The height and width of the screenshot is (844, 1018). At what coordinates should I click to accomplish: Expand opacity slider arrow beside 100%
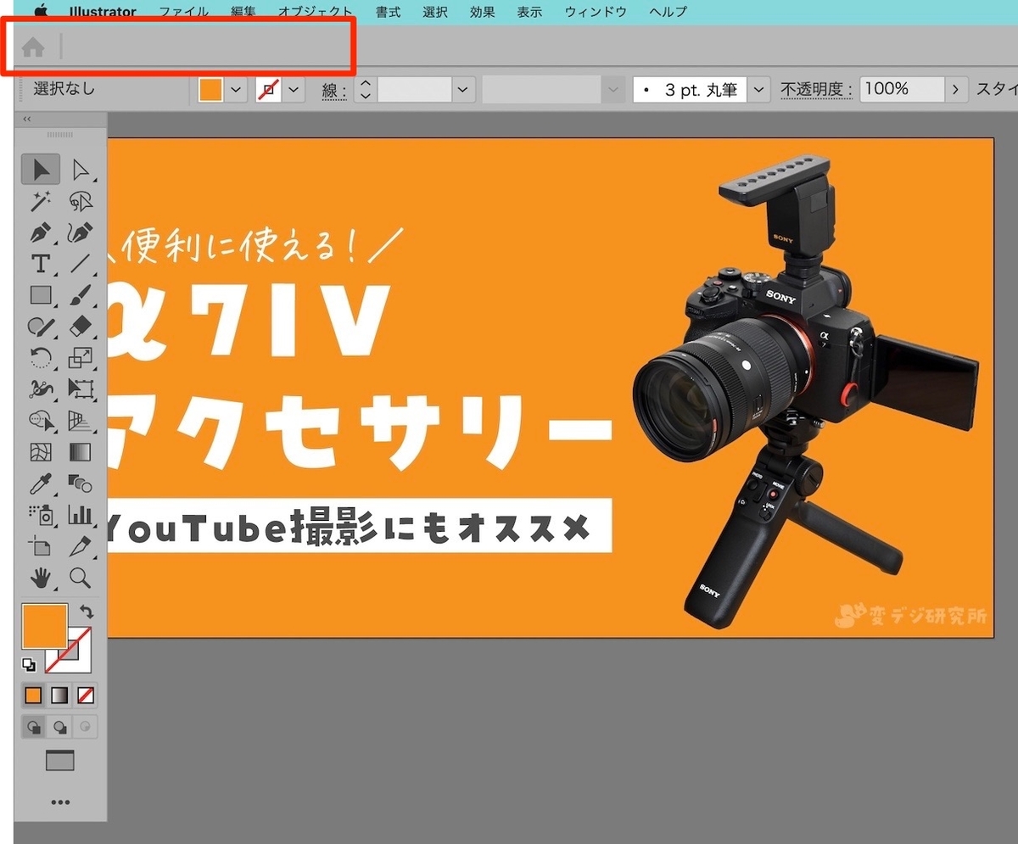(x=956, y=89)
